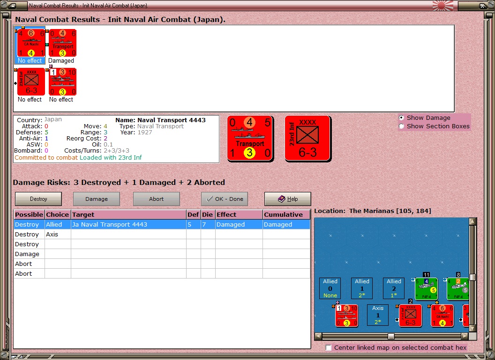
Task: Click the Effect column header
Action: tap(239, 214)
